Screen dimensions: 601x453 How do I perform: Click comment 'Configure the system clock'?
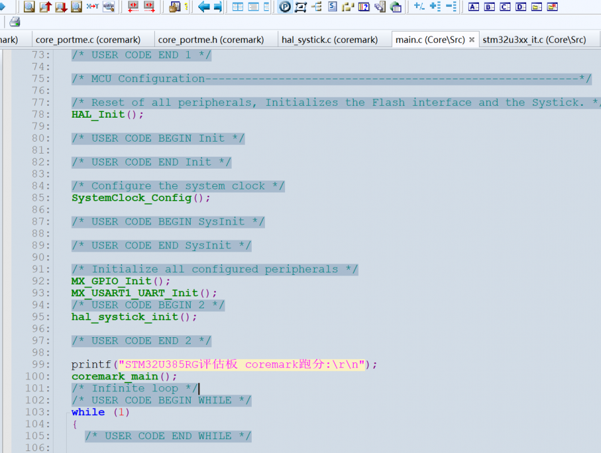pos(178,186)
